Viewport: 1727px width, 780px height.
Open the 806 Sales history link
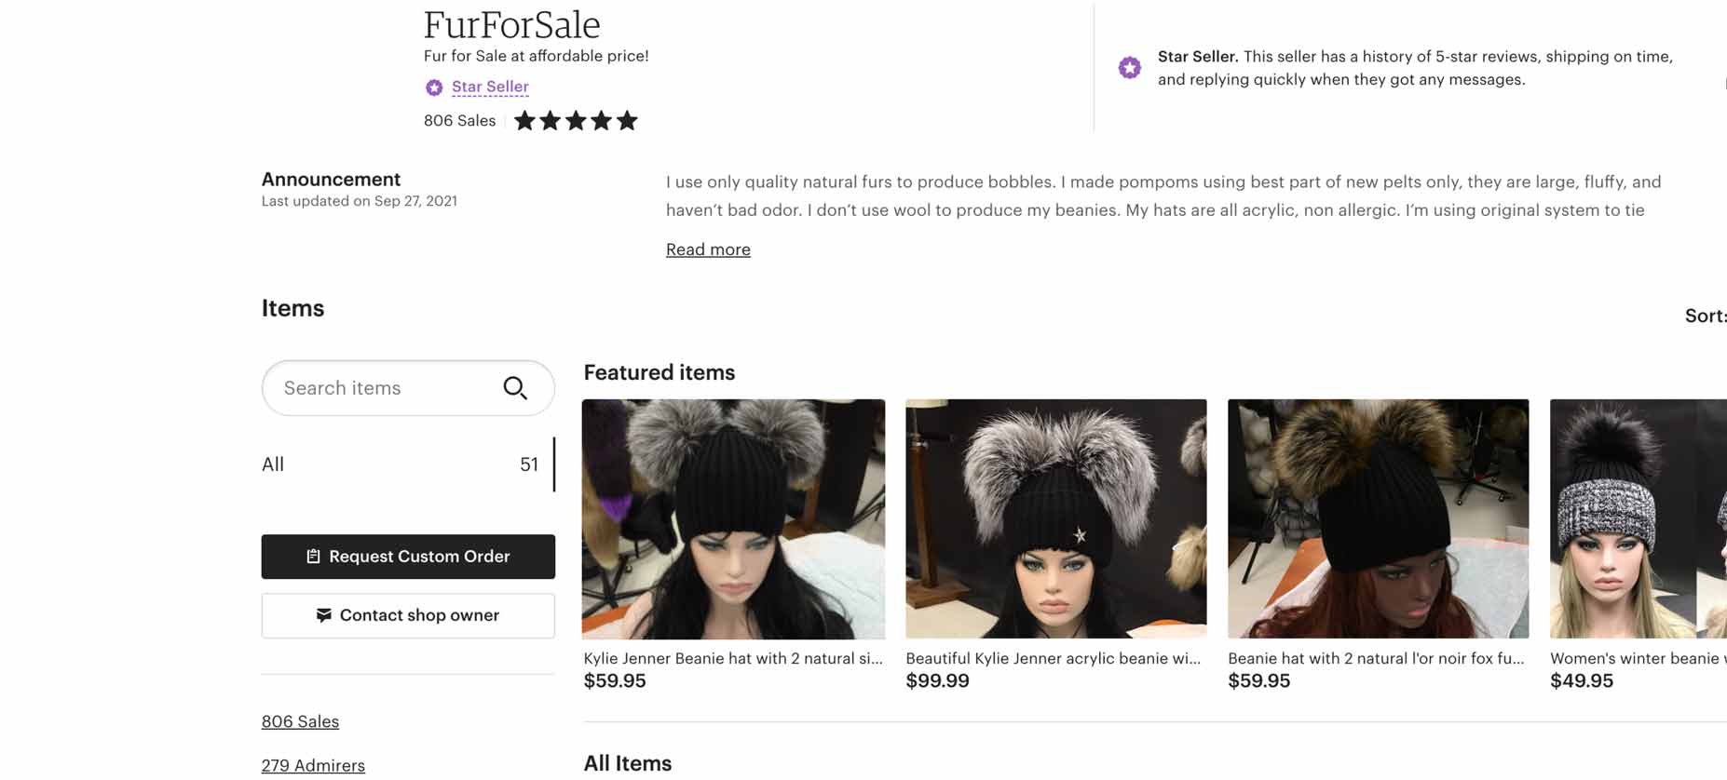(300, 720)
